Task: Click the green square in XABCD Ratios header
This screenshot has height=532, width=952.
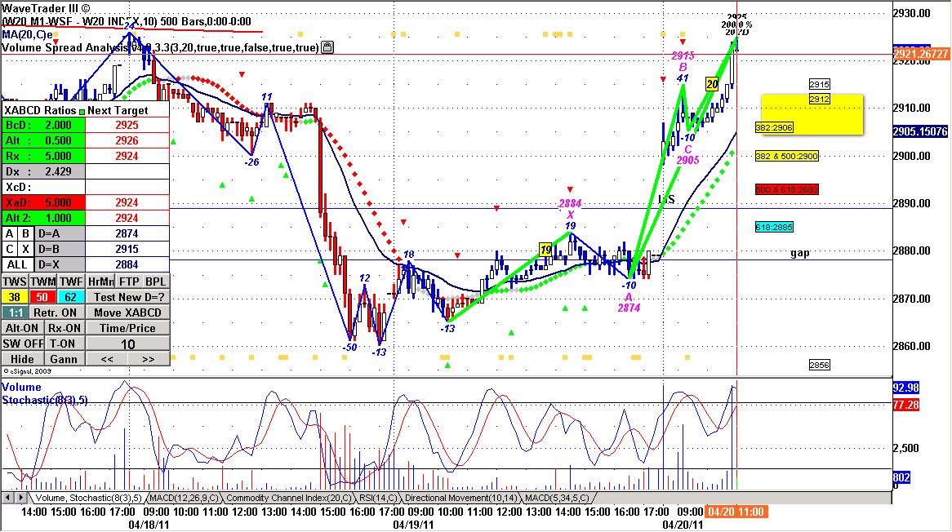Action: 82,111
